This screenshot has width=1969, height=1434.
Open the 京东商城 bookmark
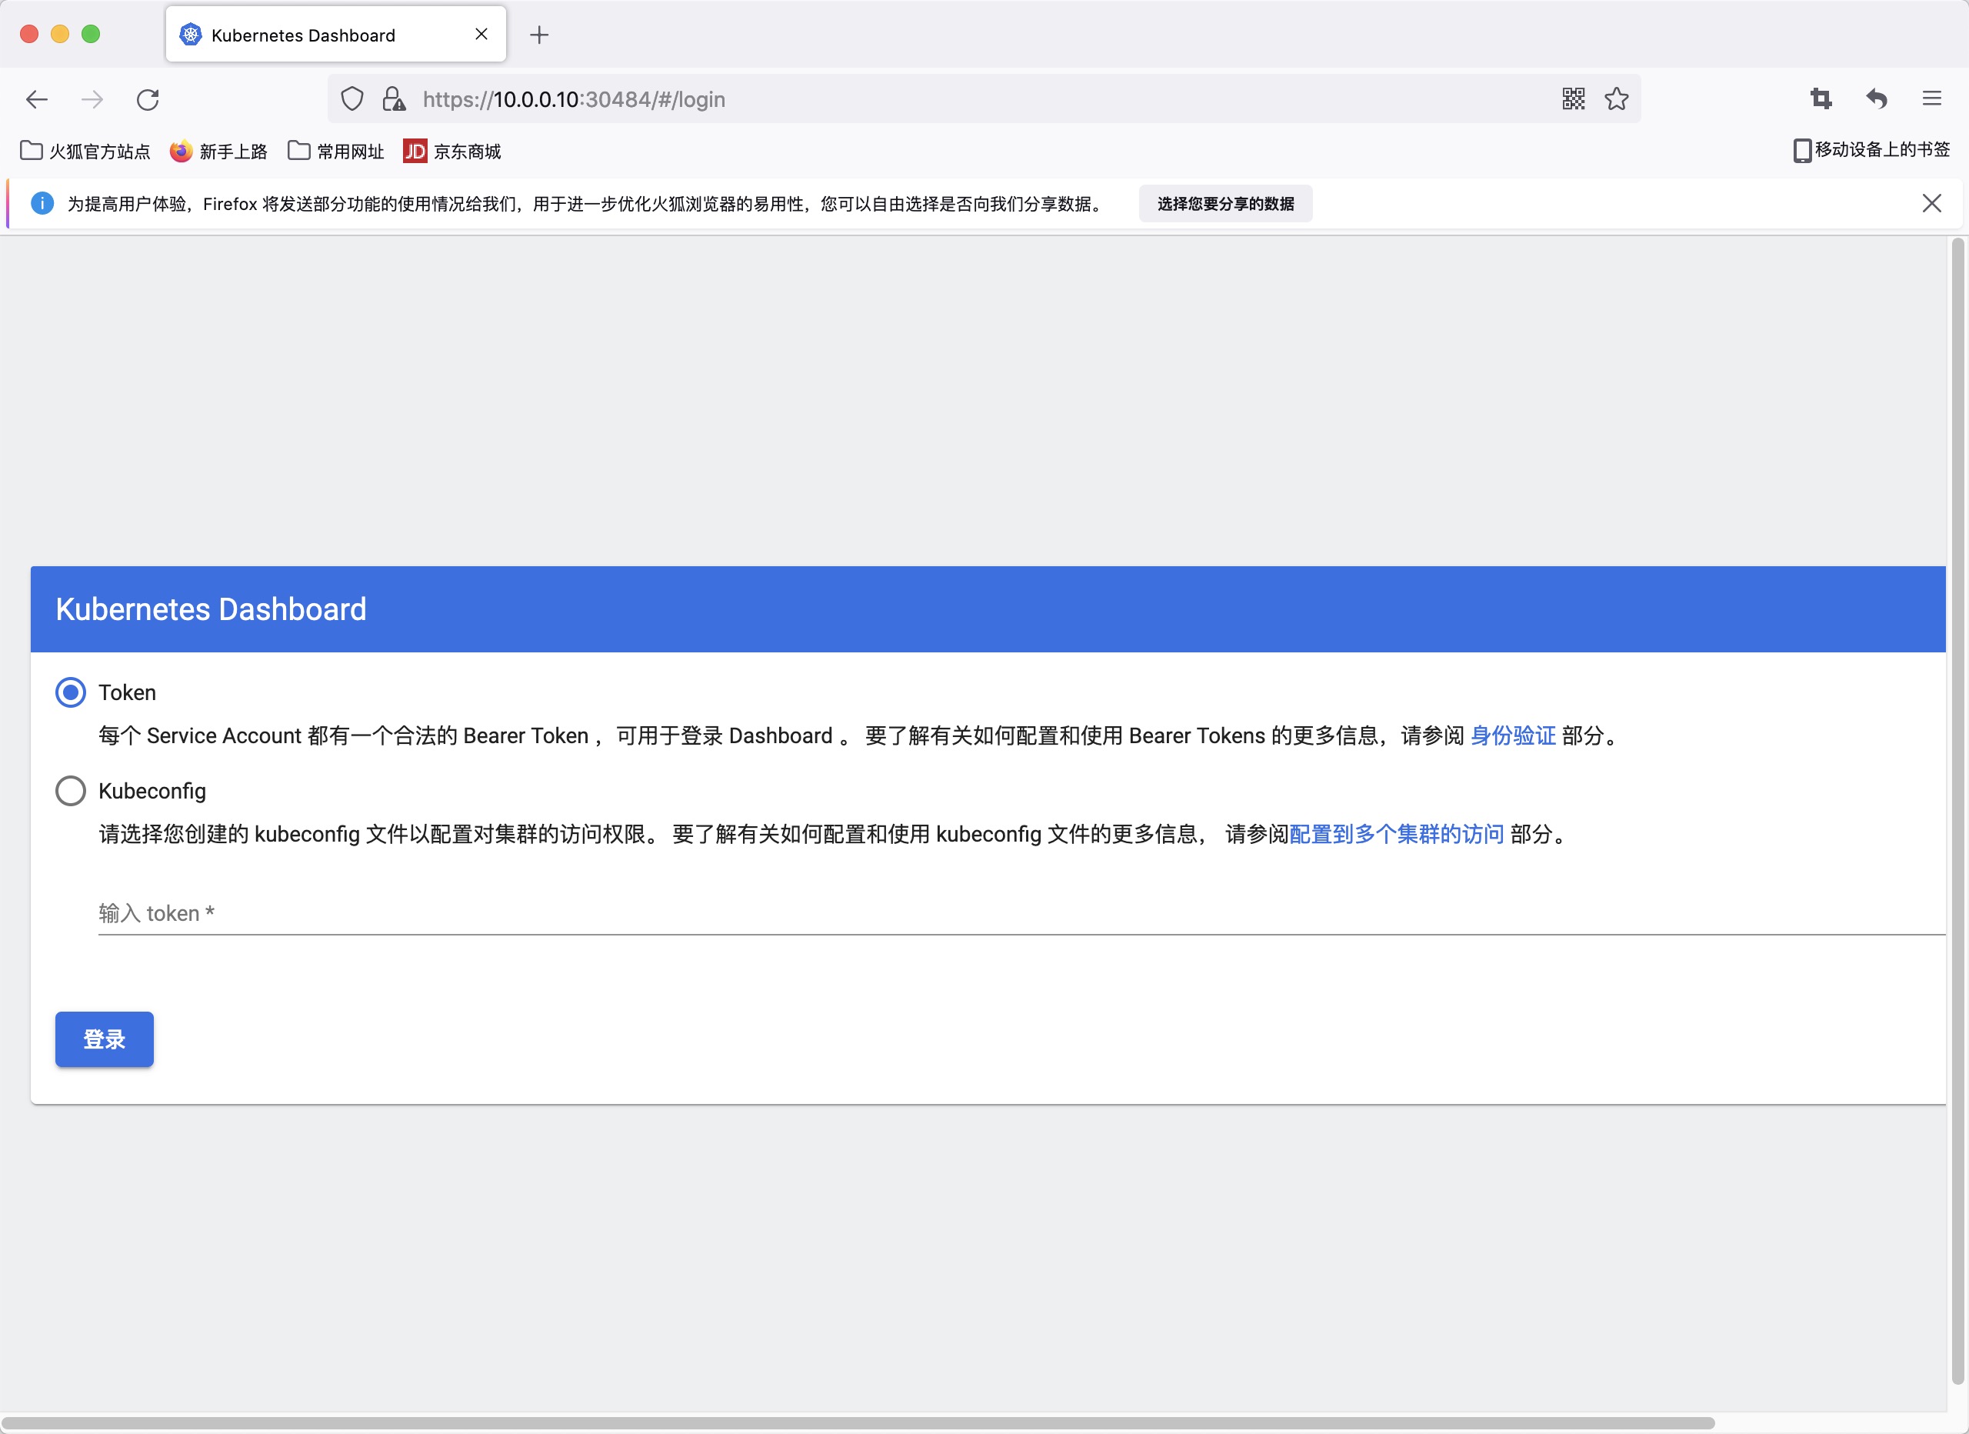point(452,151)
